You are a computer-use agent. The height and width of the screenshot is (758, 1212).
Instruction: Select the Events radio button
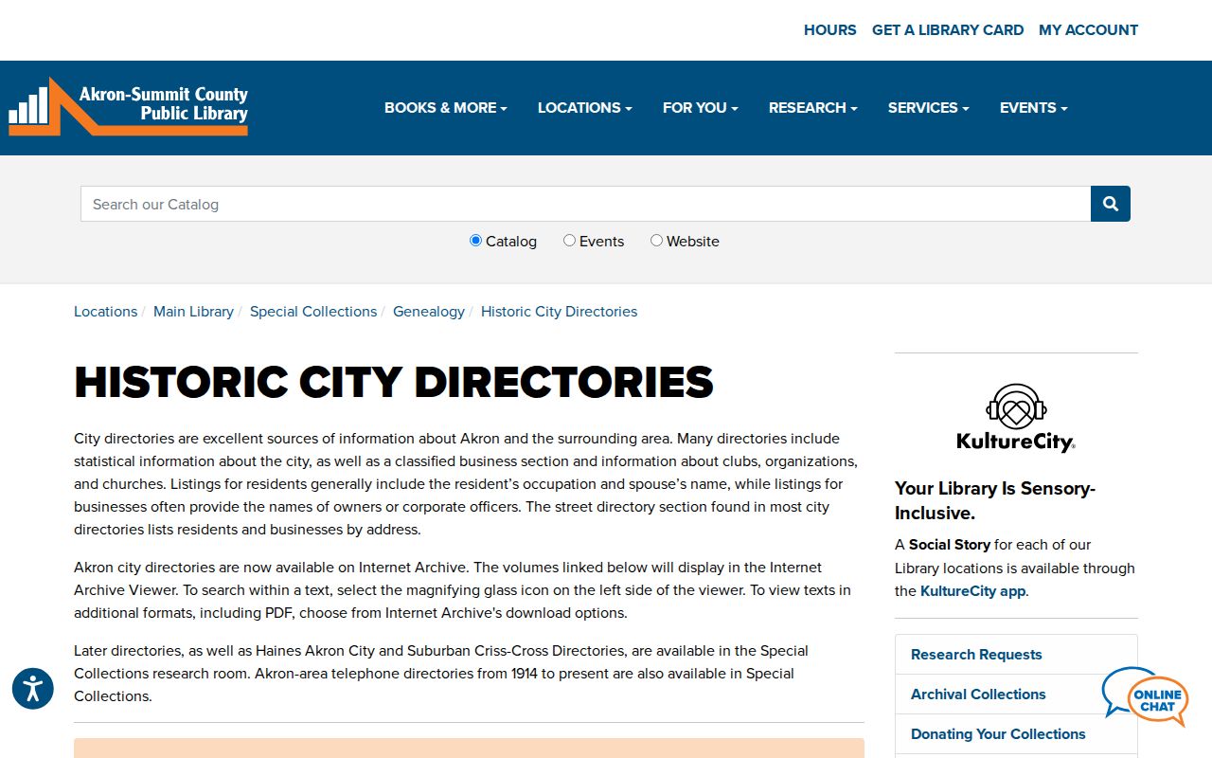click(x=569, y=241)
